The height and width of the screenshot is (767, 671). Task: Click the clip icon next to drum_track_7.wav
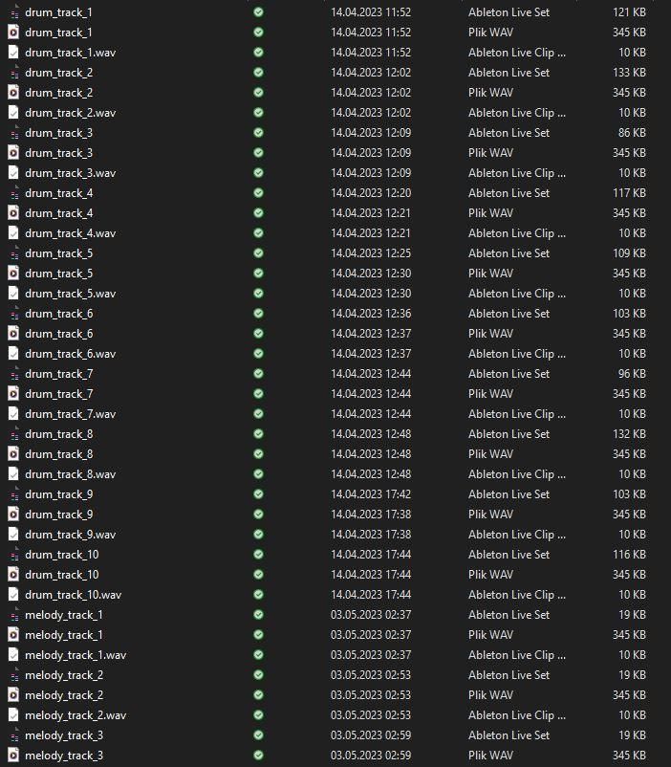13,413
